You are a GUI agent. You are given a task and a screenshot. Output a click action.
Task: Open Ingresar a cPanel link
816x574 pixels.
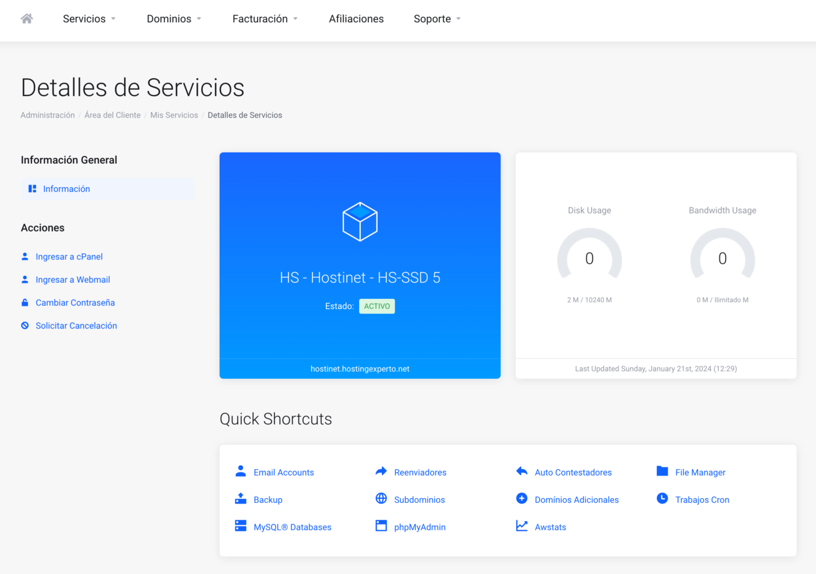[x=69, y=256]
